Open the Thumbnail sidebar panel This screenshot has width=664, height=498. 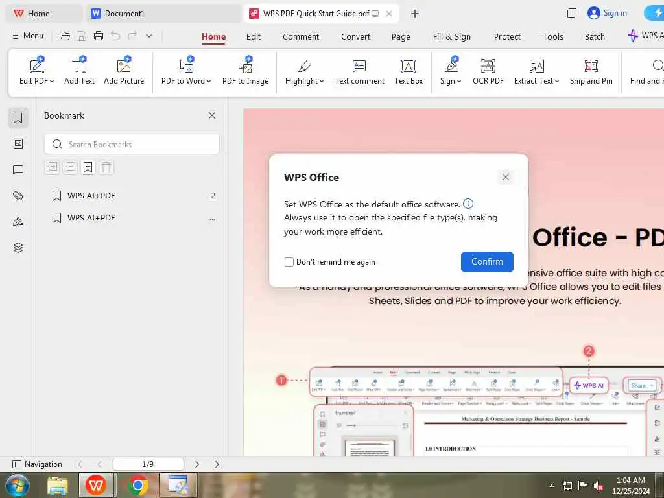[x=18, y=144]
